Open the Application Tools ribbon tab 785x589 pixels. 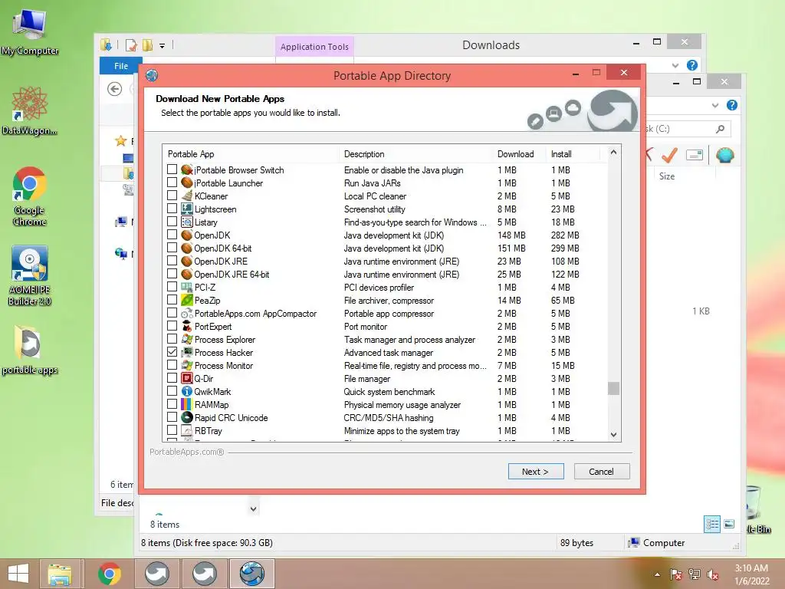point(314,47)
